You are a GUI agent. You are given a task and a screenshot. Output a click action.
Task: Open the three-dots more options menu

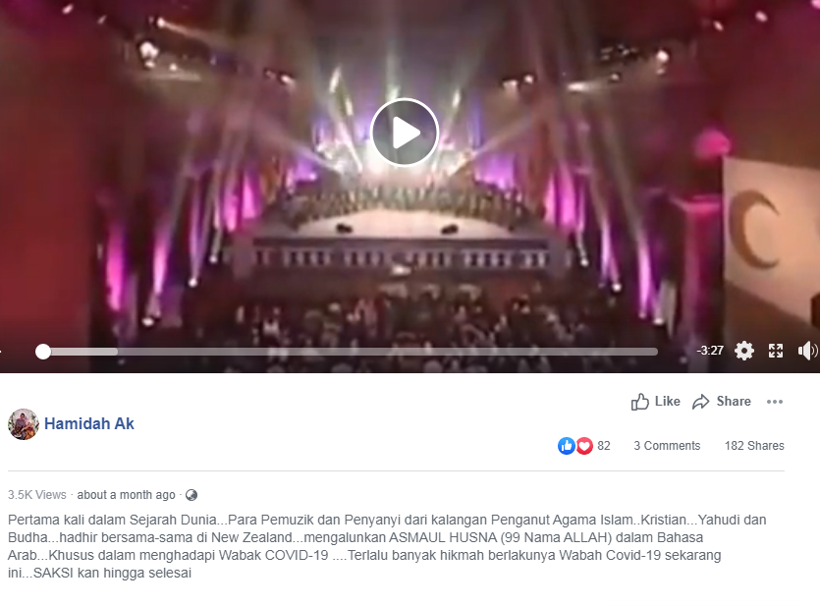[x=775, y=402]
